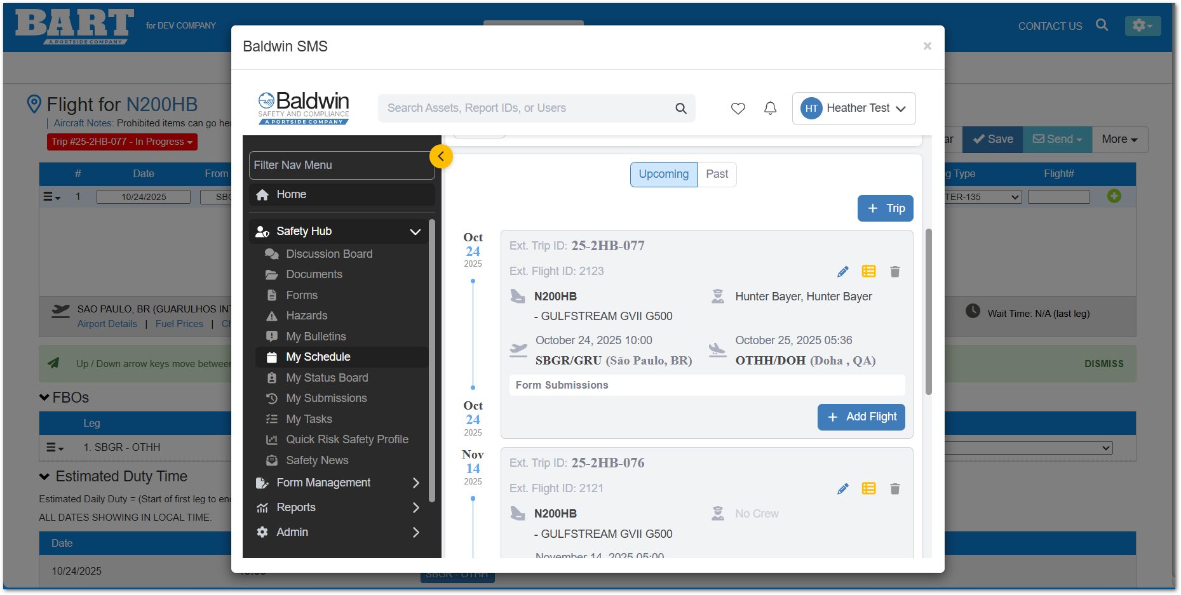Click the Add Flight button

861,417
